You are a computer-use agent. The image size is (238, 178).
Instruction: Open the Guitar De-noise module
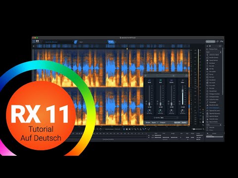coord(214,99)
